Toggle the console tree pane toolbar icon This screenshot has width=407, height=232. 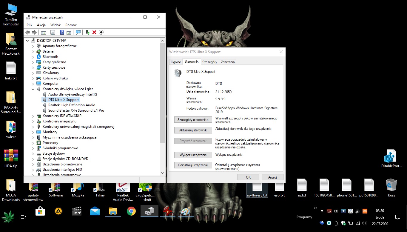click(x=44, y=32)
